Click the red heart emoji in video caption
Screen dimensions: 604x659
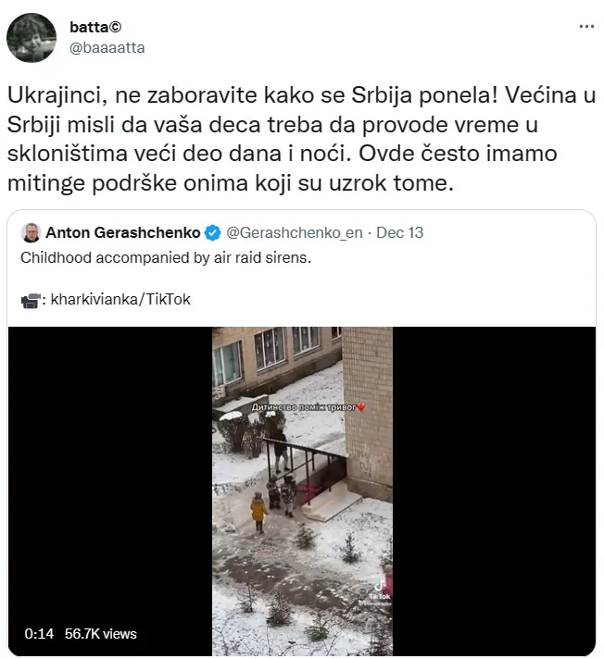tap(361, 407)
